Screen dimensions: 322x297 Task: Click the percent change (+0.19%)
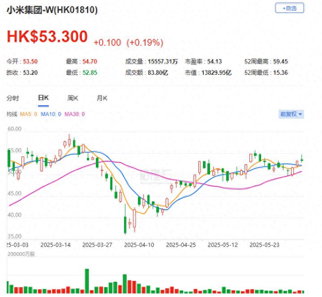click(x=145, y=43)
